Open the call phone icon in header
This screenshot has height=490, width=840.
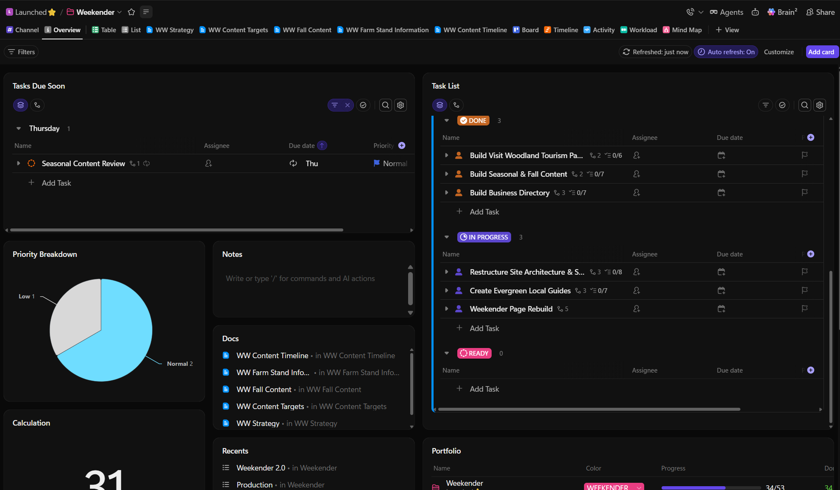coord(690,12)
